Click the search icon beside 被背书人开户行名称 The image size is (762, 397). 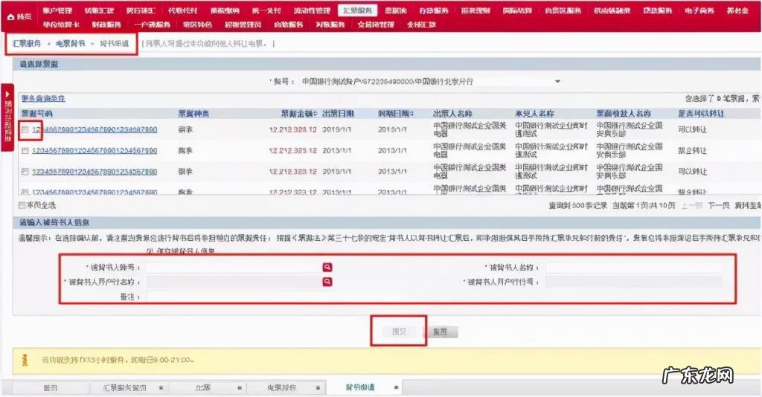(x=327, y=282)
